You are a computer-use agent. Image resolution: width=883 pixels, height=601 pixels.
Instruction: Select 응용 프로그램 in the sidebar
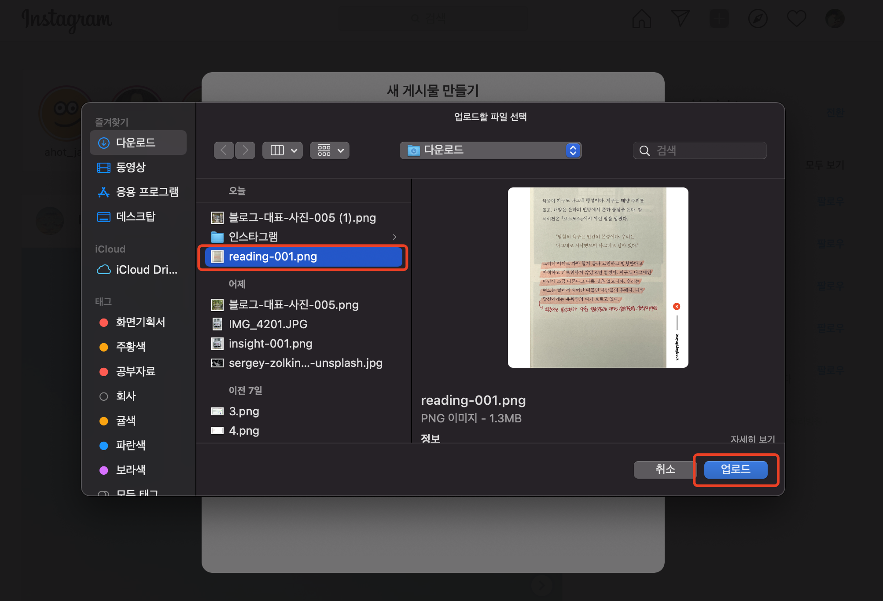click(138, 192)
